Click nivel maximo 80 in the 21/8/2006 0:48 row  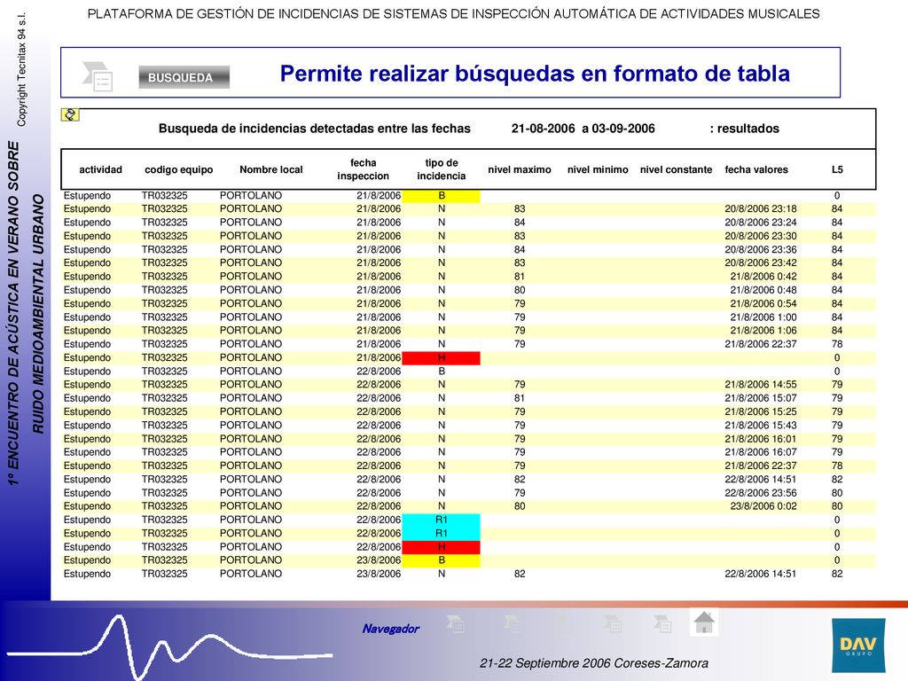(x=520, y=290)
